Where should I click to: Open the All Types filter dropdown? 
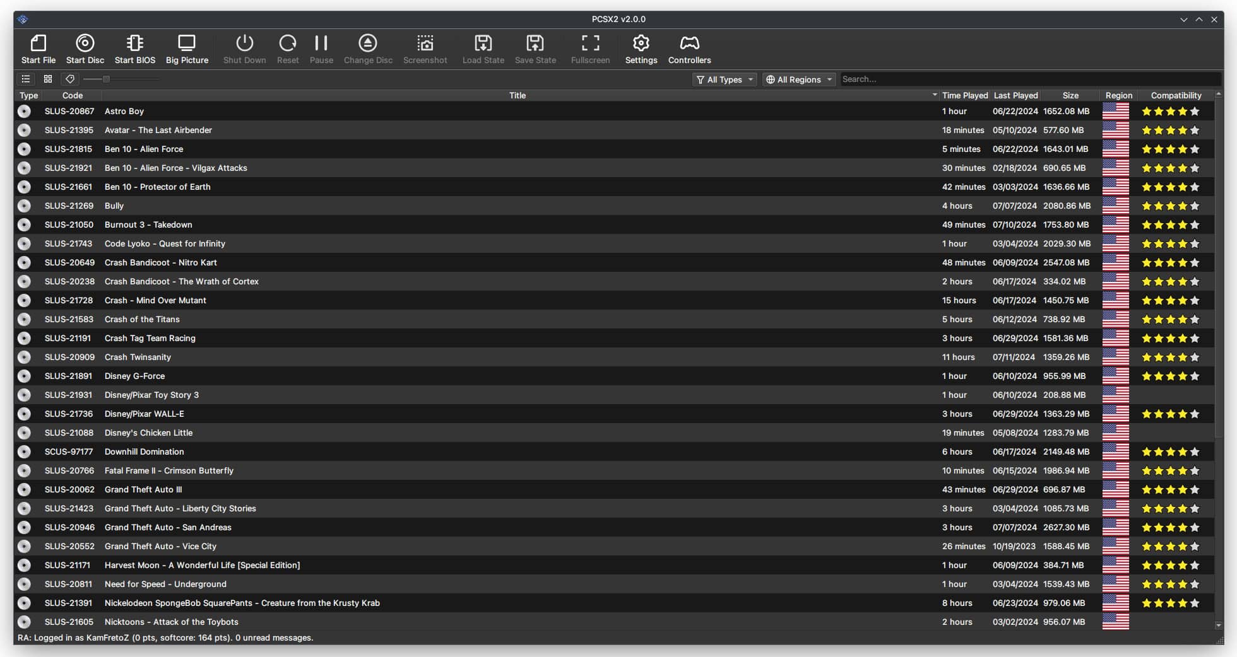point(724,79)
